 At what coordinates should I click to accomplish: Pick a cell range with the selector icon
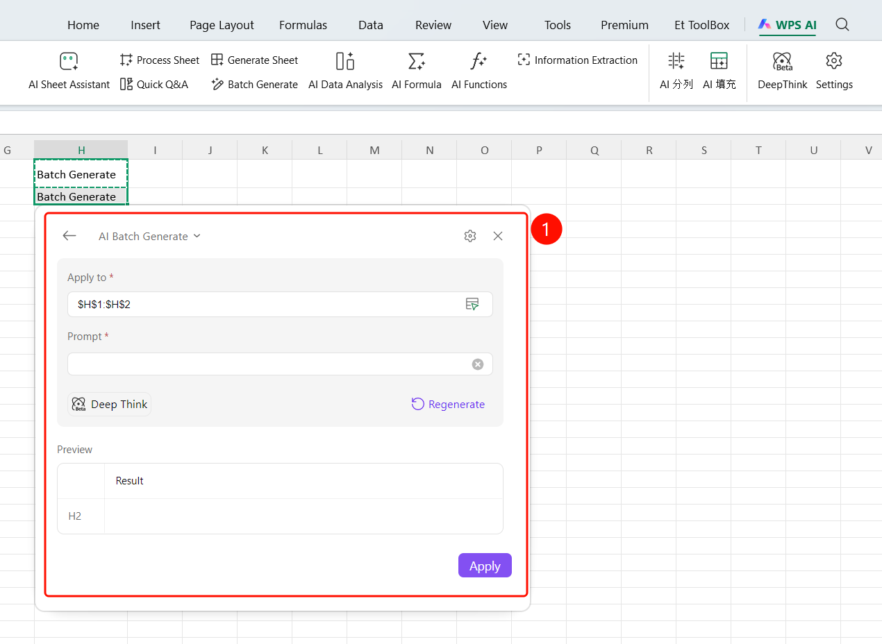(472, 304)
